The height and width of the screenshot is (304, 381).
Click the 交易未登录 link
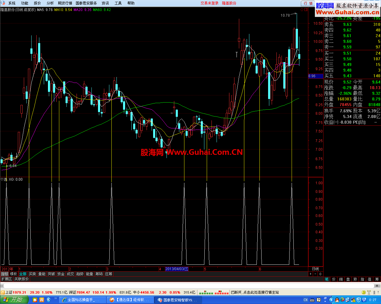click(x=209, y=3)
